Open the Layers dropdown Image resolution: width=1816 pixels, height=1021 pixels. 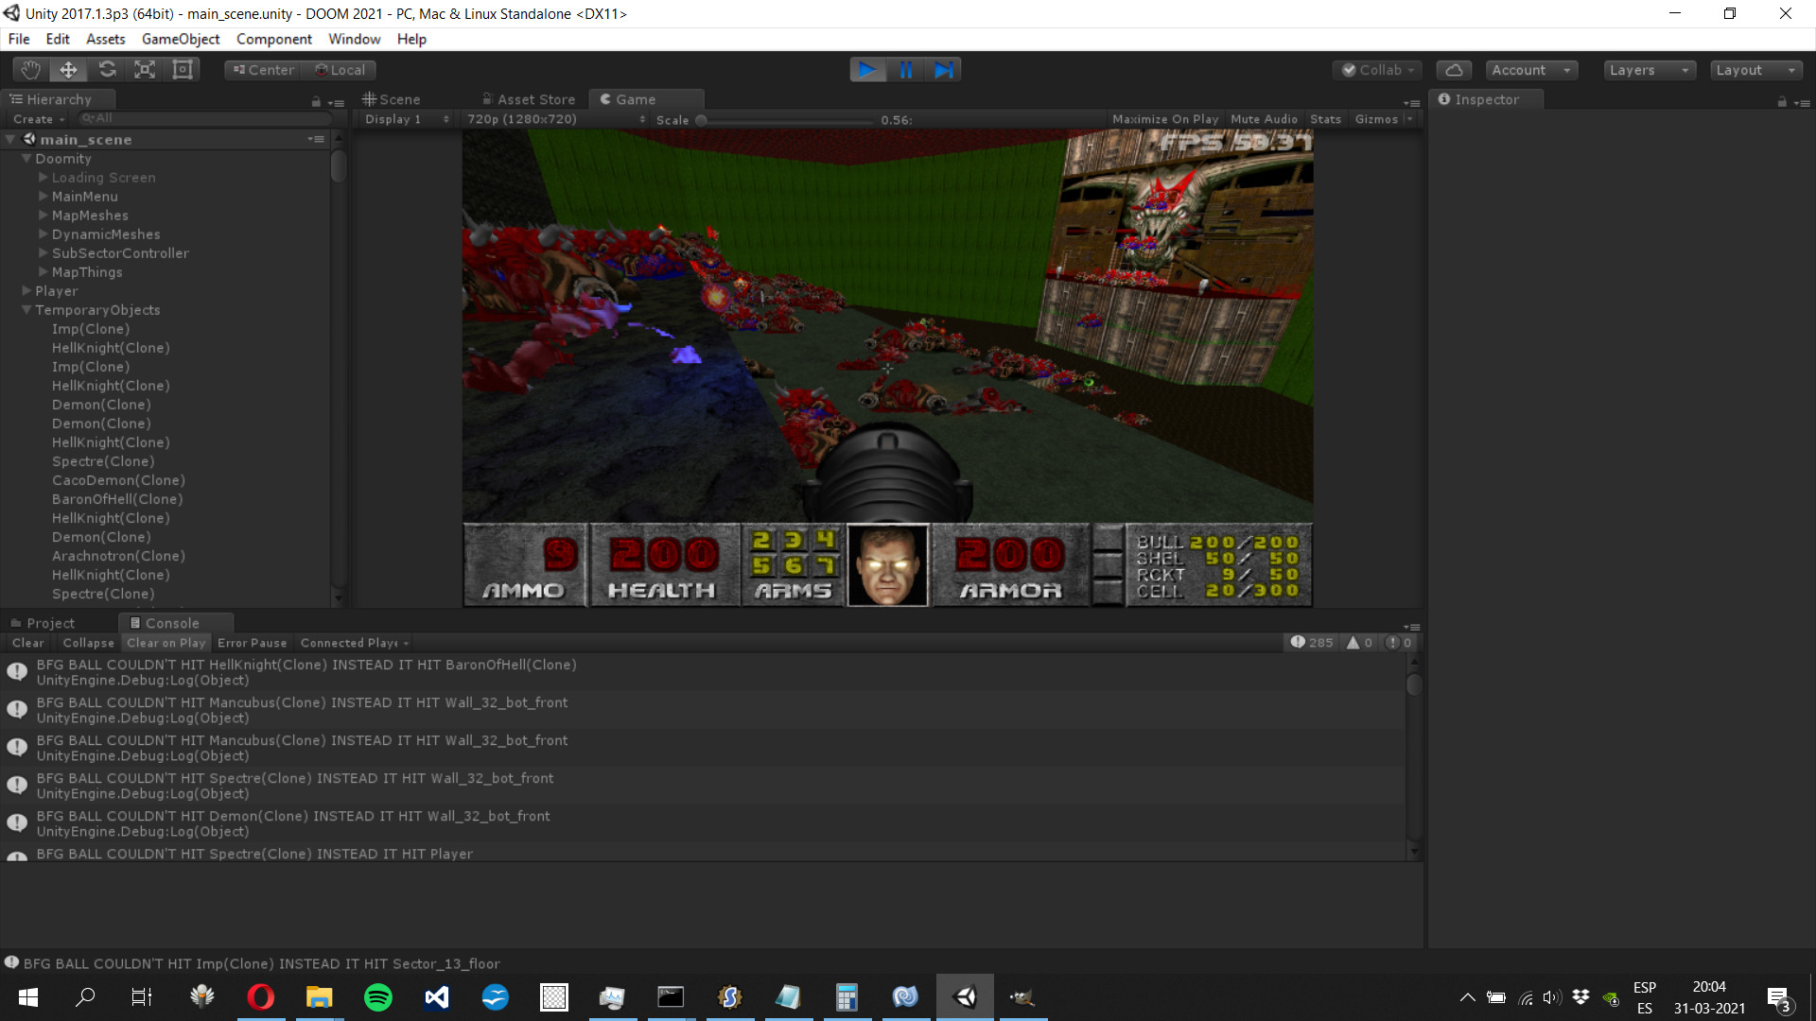pos(1650,70)
